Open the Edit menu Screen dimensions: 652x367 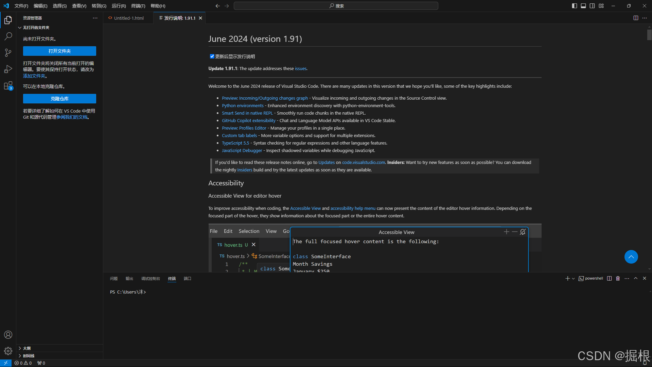point(40,6)
